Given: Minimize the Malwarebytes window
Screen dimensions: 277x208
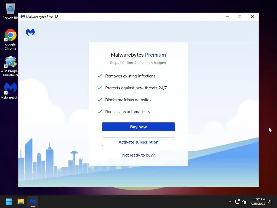Looking at the screenshot, I should click(228, 17).
